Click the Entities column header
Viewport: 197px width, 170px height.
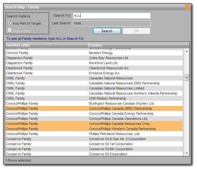pos(139,45)
